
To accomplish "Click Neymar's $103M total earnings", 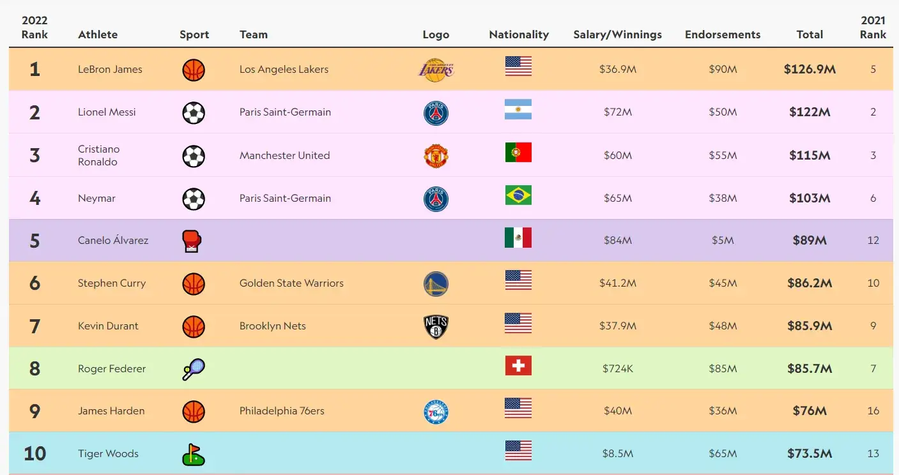I will [x=810, y=198].
